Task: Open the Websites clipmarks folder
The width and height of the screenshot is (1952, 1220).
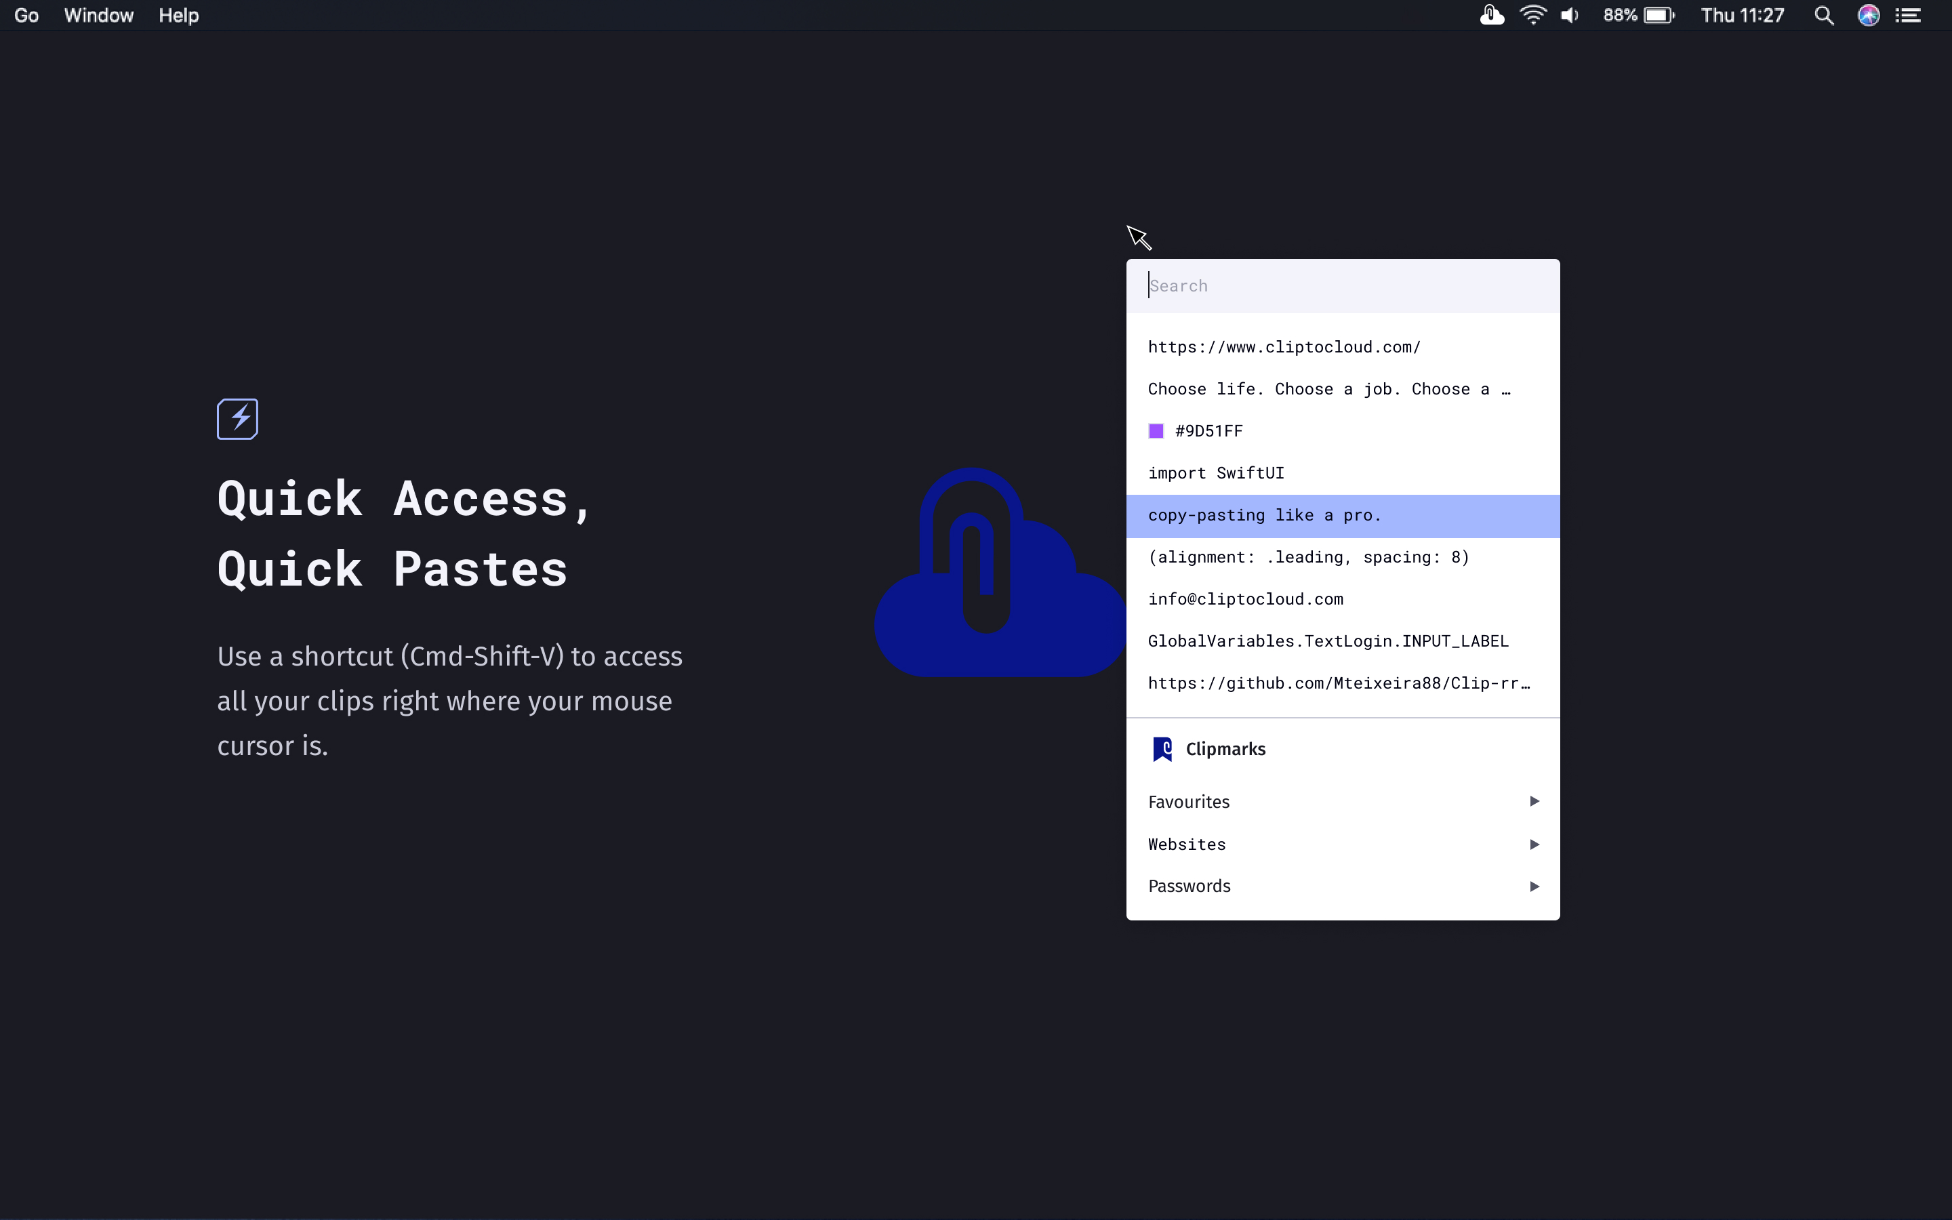Action: pyautogui.click(x=1343, y=844)
